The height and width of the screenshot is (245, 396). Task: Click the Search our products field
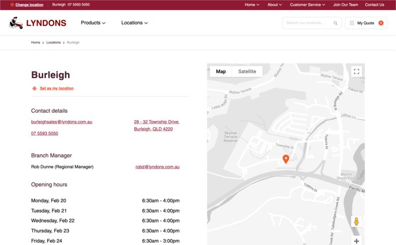(312, 23)
